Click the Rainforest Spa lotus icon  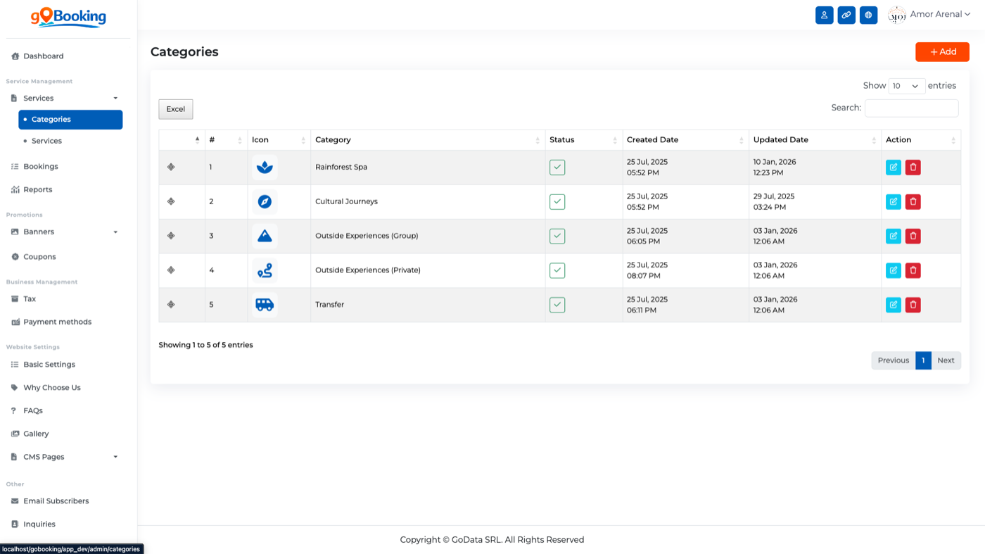[265, 168]
